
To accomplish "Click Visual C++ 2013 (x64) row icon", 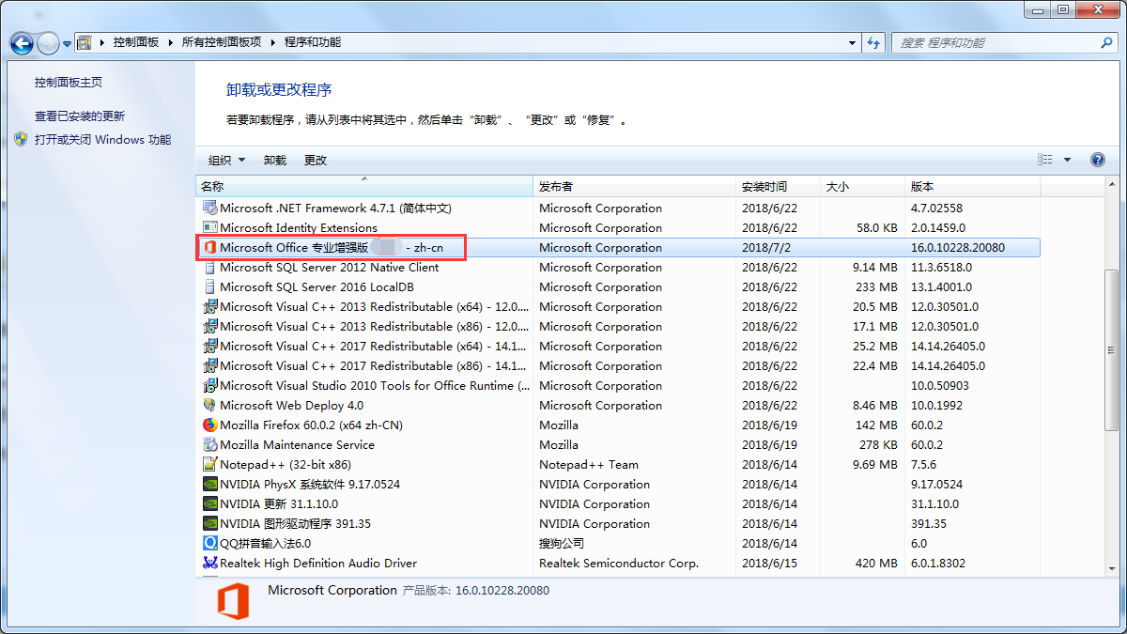I will pos(210,307).
